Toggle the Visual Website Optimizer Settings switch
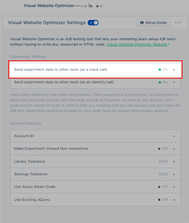The height and width of the screenshot is (223, 189). [x=93, y=23]
